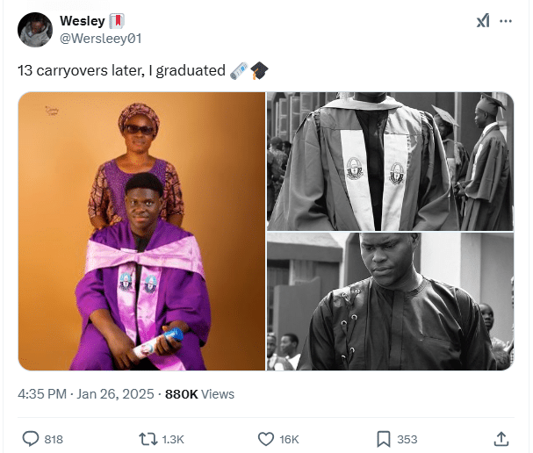
Task: Click the repost arrows icon
Action: pos(148,438)
